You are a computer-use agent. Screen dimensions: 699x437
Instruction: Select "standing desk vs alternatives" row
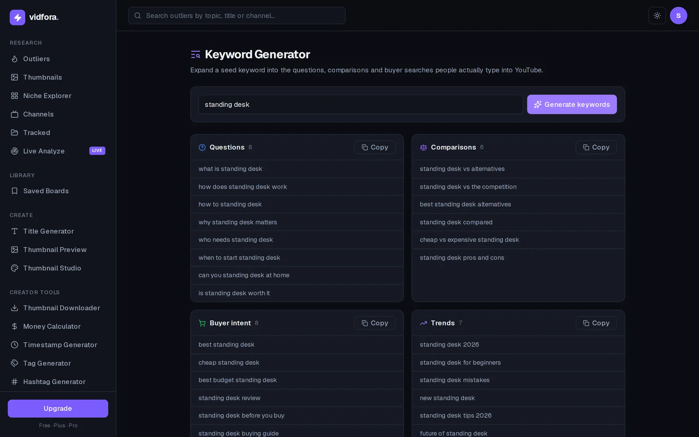point(518,169)
